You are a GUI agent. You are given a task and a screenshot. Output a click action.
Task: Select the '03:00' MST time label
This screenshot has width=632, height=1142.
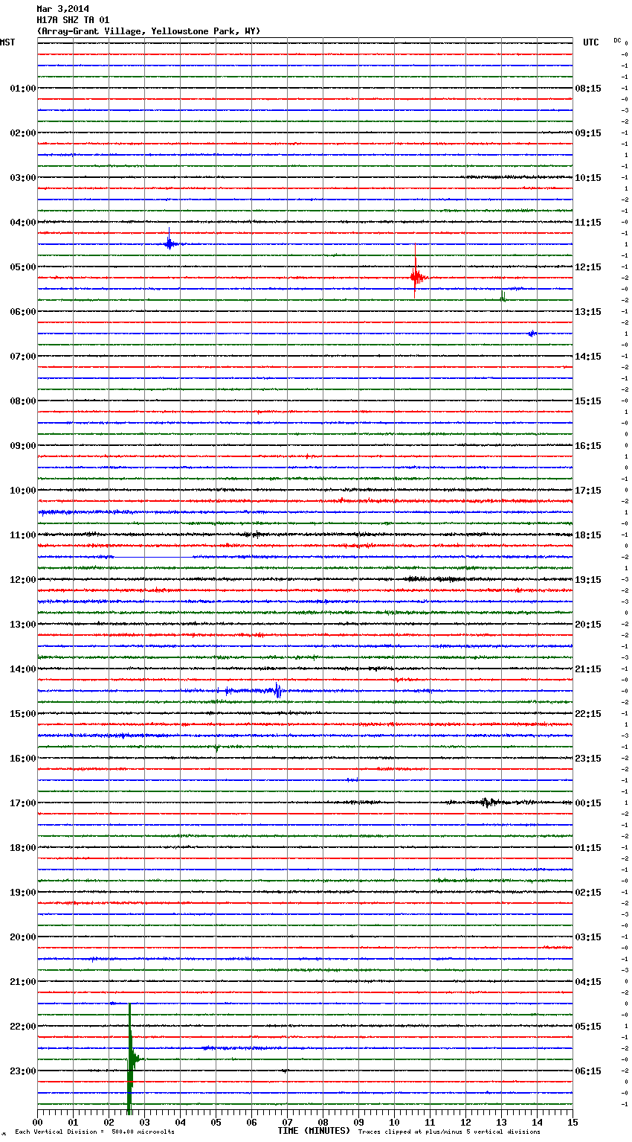22,178
